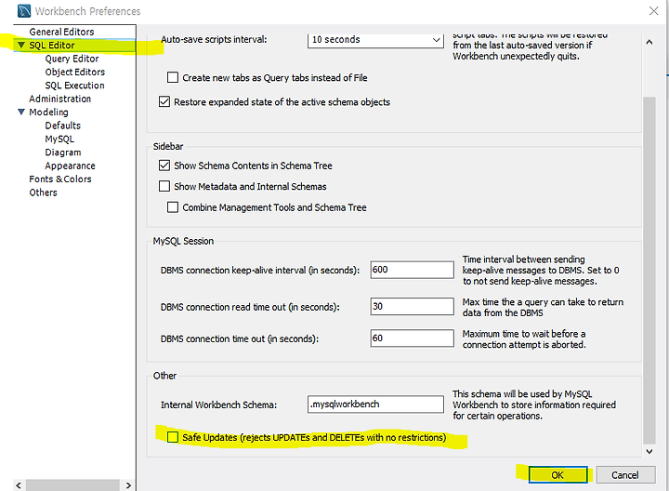Uncheck Restore expanded state of schema objects

coord(164,102)
